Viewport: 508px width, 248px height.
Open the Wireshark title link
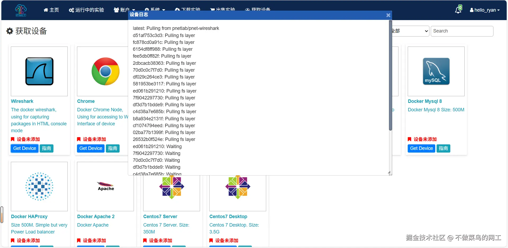pos(22,101)
